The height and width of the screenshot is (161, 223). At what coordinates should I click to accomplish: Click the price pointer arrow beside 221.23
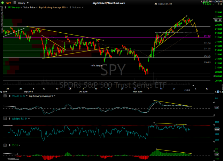pyautogui.click(x=214, y=19)
